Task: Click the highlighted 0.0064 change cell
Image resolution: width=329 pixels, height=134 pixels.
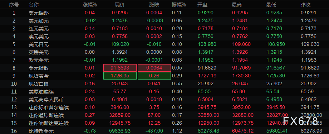Action: click(x=154, y=68)
